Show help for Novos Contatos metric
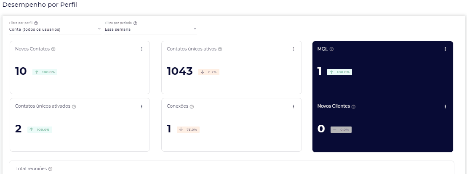This screenshot has height=174, width=467. [53, 49]
